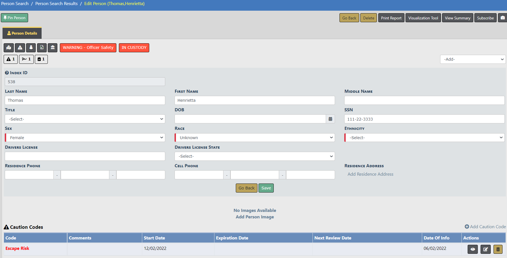Viewport: 507px width, 258px height.
Task: Open the -Add- dropdown menu
Action: (473, 59)
